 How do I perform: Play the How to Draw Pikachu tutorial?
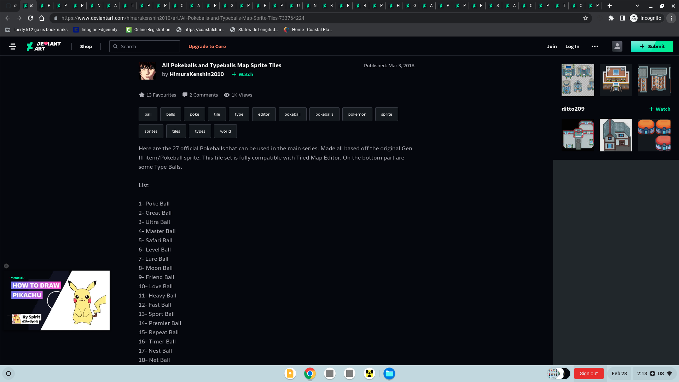coord(57,300)
